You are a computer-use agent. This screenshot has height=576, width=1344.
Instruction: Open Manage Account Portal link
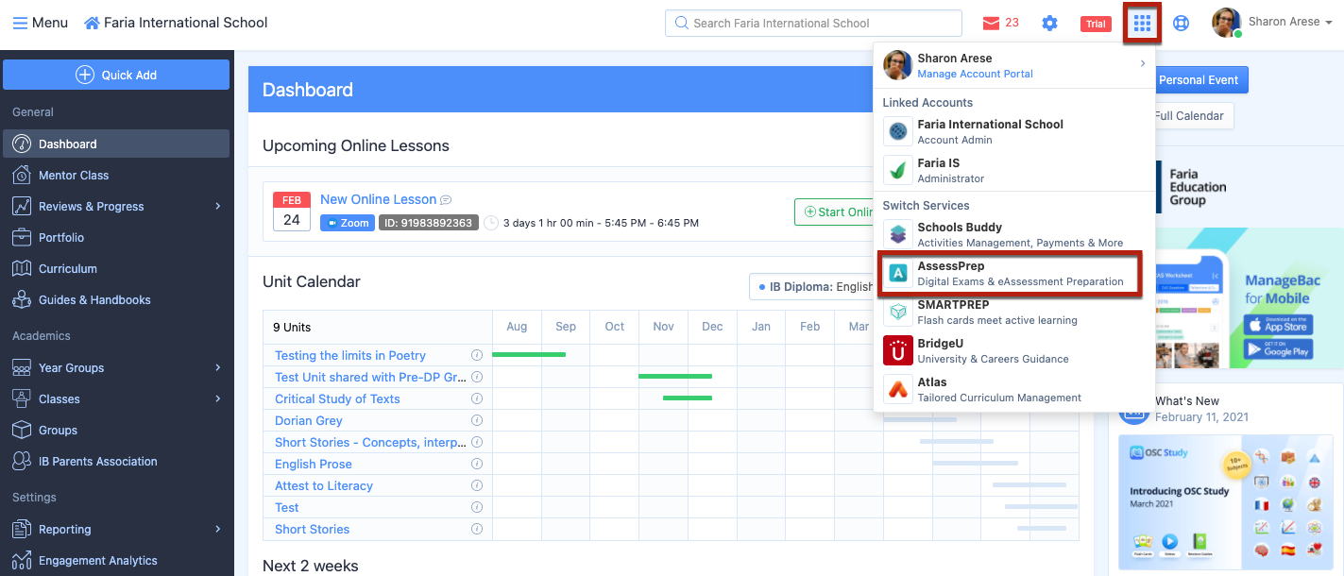tap(975, 74)
